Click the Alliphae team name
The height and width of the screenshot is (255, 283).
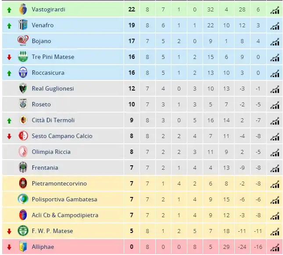[x=43, y=247]
